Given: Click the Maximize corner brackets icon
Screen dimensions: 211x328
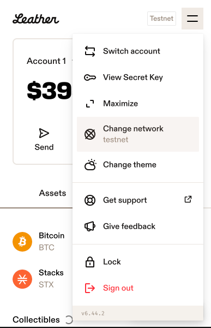Looking at the screenshot, I should (90, 104).
